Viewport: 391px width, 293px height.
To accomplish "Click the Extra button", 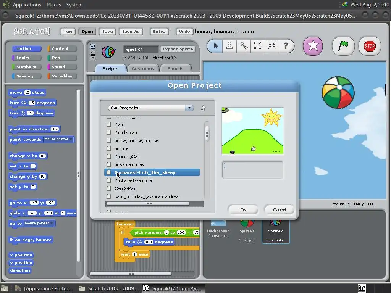I will 159,31.
